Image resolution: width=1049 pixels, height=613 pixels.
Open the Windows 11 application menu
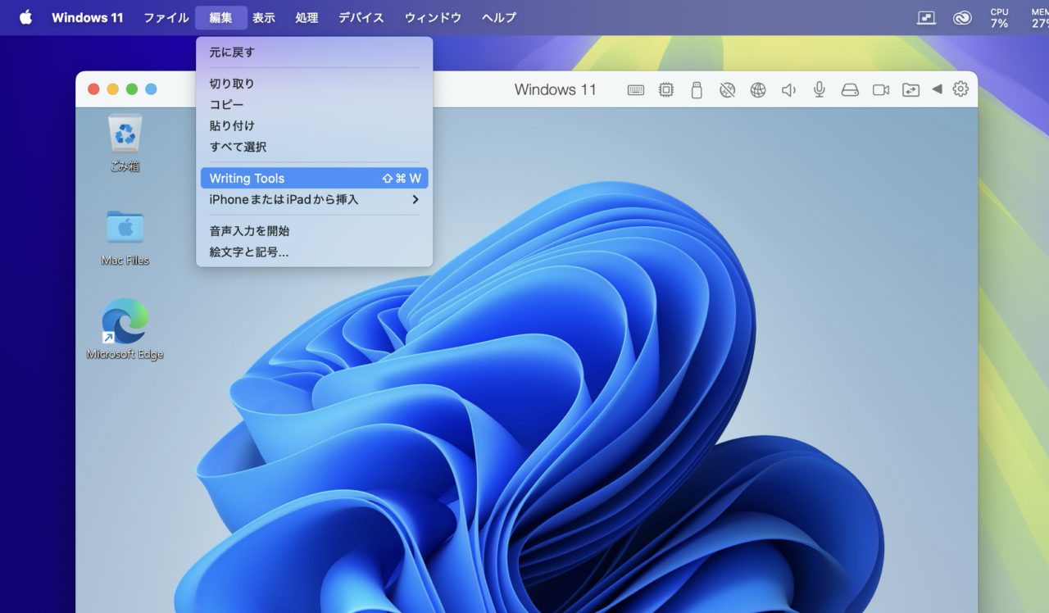pos(87,17)
